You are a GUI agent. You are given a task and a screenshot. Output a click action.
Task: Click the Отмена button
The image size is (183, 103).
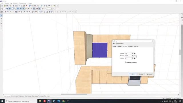(141, 74)
